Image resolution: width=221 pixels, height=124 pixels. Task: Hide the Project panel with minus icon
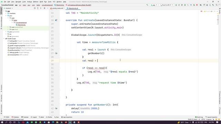coord(48,8)
